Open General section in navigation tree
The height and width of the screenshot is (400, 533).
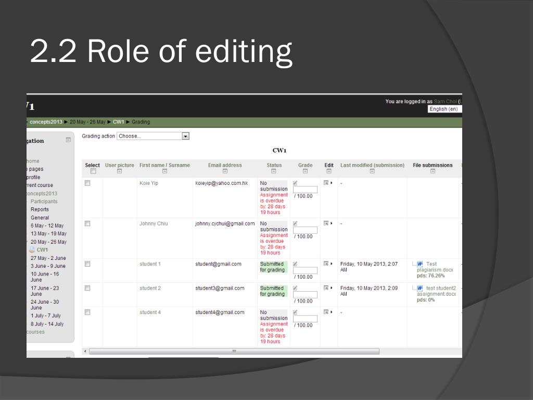click(40, 218)
